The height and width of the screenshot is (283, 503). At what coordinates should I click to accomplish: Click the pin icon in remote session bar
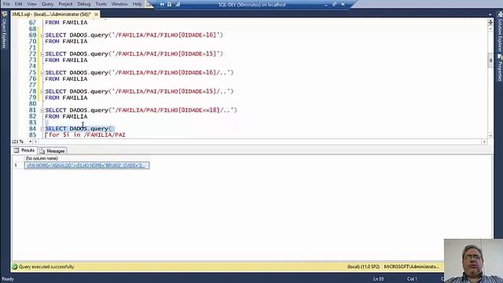[162, 4]
